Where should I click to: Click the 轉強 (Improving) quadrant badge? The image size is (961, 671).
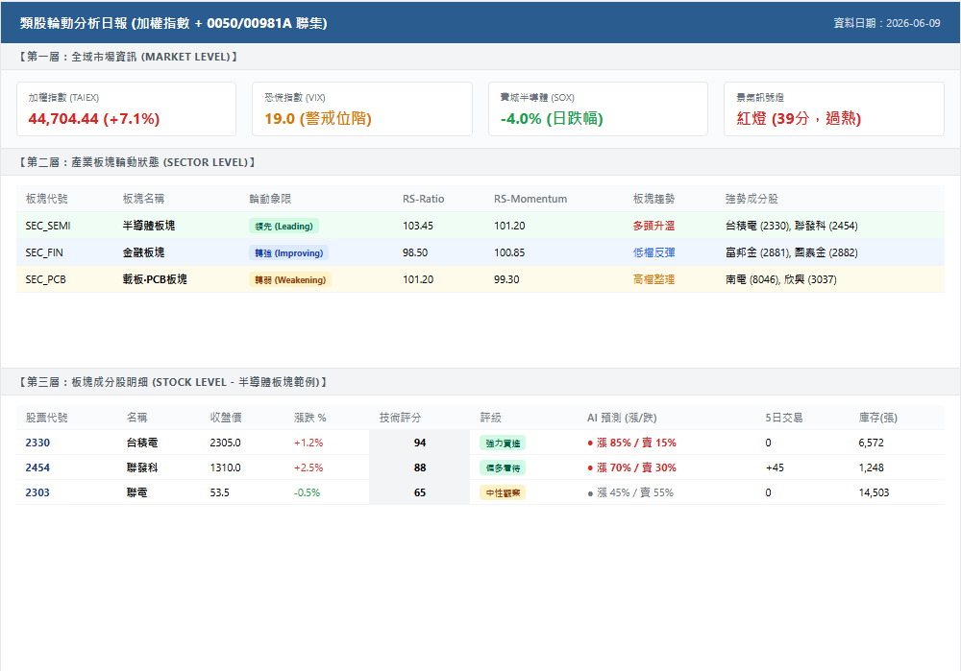tap(288, 252)
